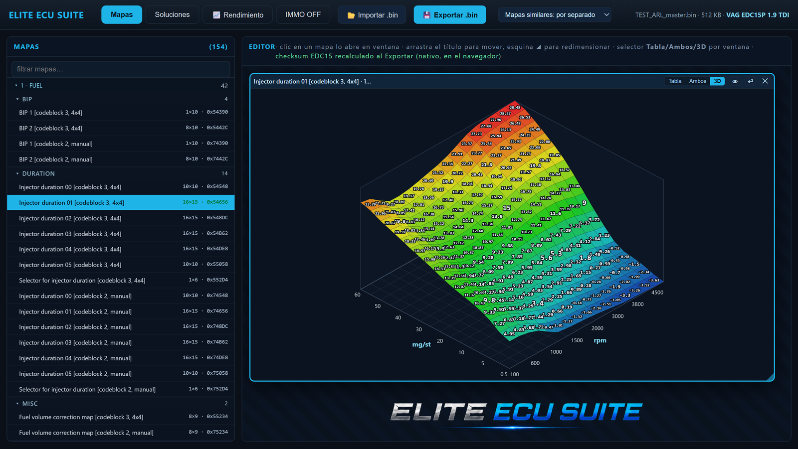Open Injector duration 04 [codeblock 3, 4x4]
This screenshot has width=798, height=449.
(x=121, y=249)
